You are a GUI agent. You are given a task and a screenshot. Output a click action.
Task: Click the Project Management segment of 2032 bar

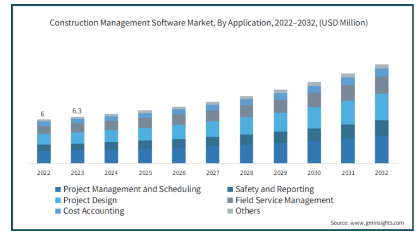[x=382, y=150]
